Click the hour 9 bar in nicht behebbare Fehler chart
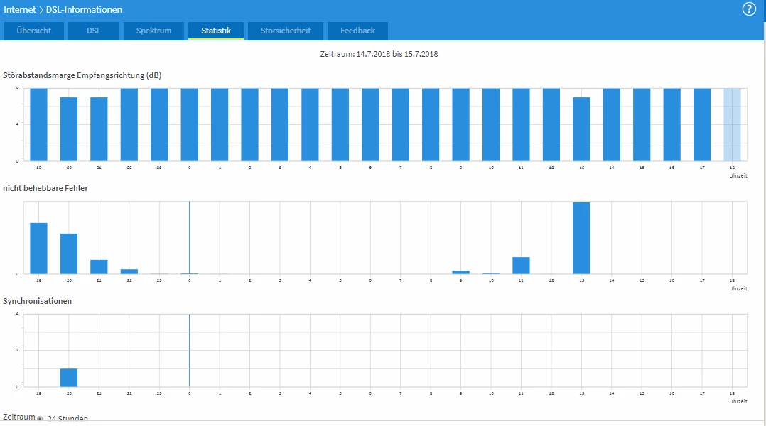The width and height of the screenshot is (766, 426). pyautogui.click(x=460, y=272)
